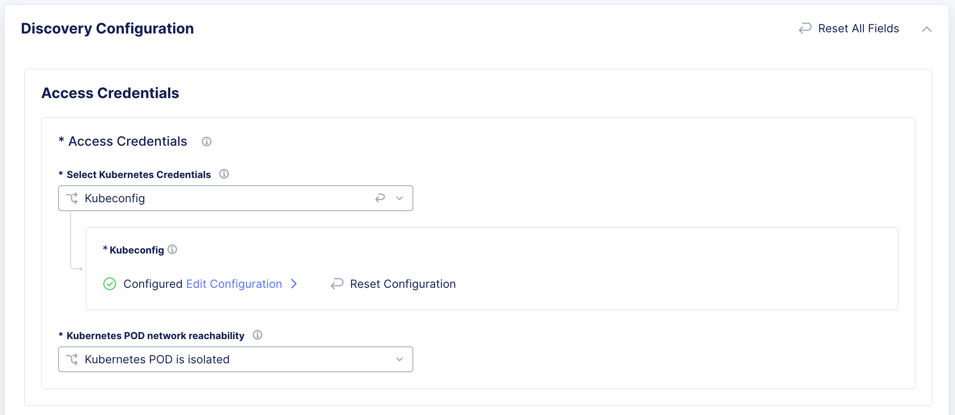Open the Kubernetes Credentials dropdown
This screenshot has height=415, width=955.
(x=399, y=198)
